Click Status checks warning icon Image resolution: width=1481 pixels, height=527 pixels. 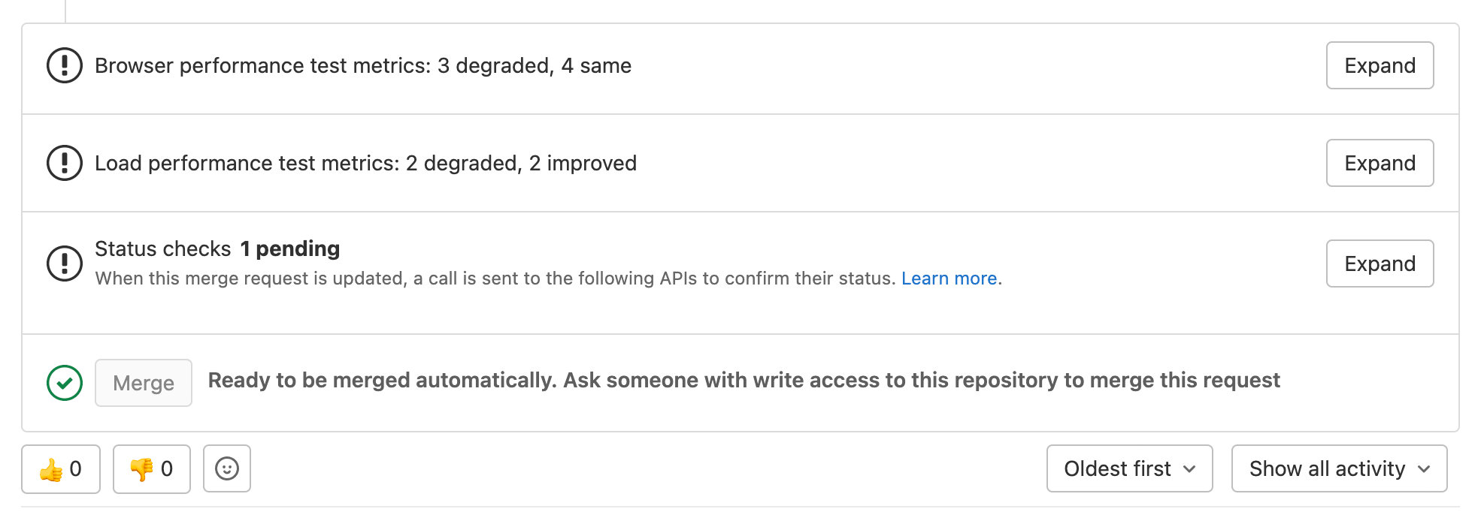tap(65, 263)
